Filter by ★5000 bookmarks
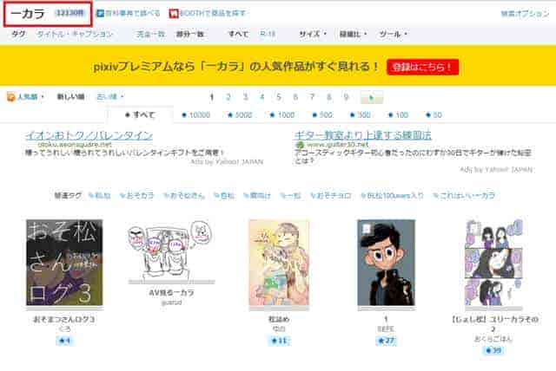The height and width of the screenshot is (371, 556). tap(240, 115)
